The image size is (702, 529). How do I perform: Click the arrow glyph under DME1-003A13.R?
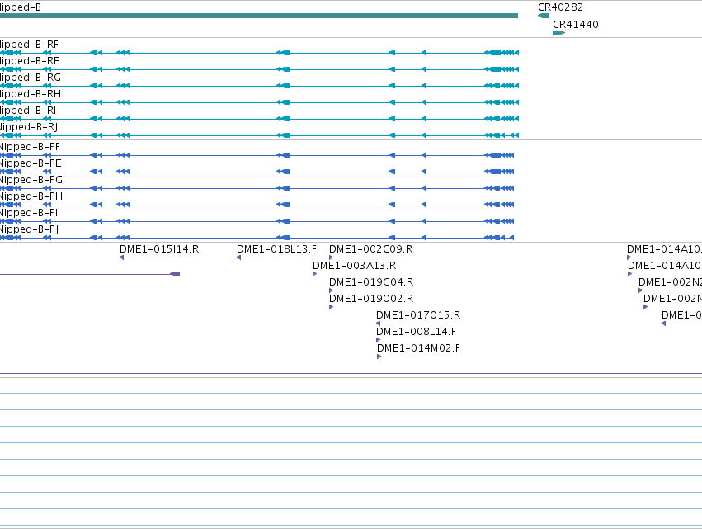click(x=315, y=274)
